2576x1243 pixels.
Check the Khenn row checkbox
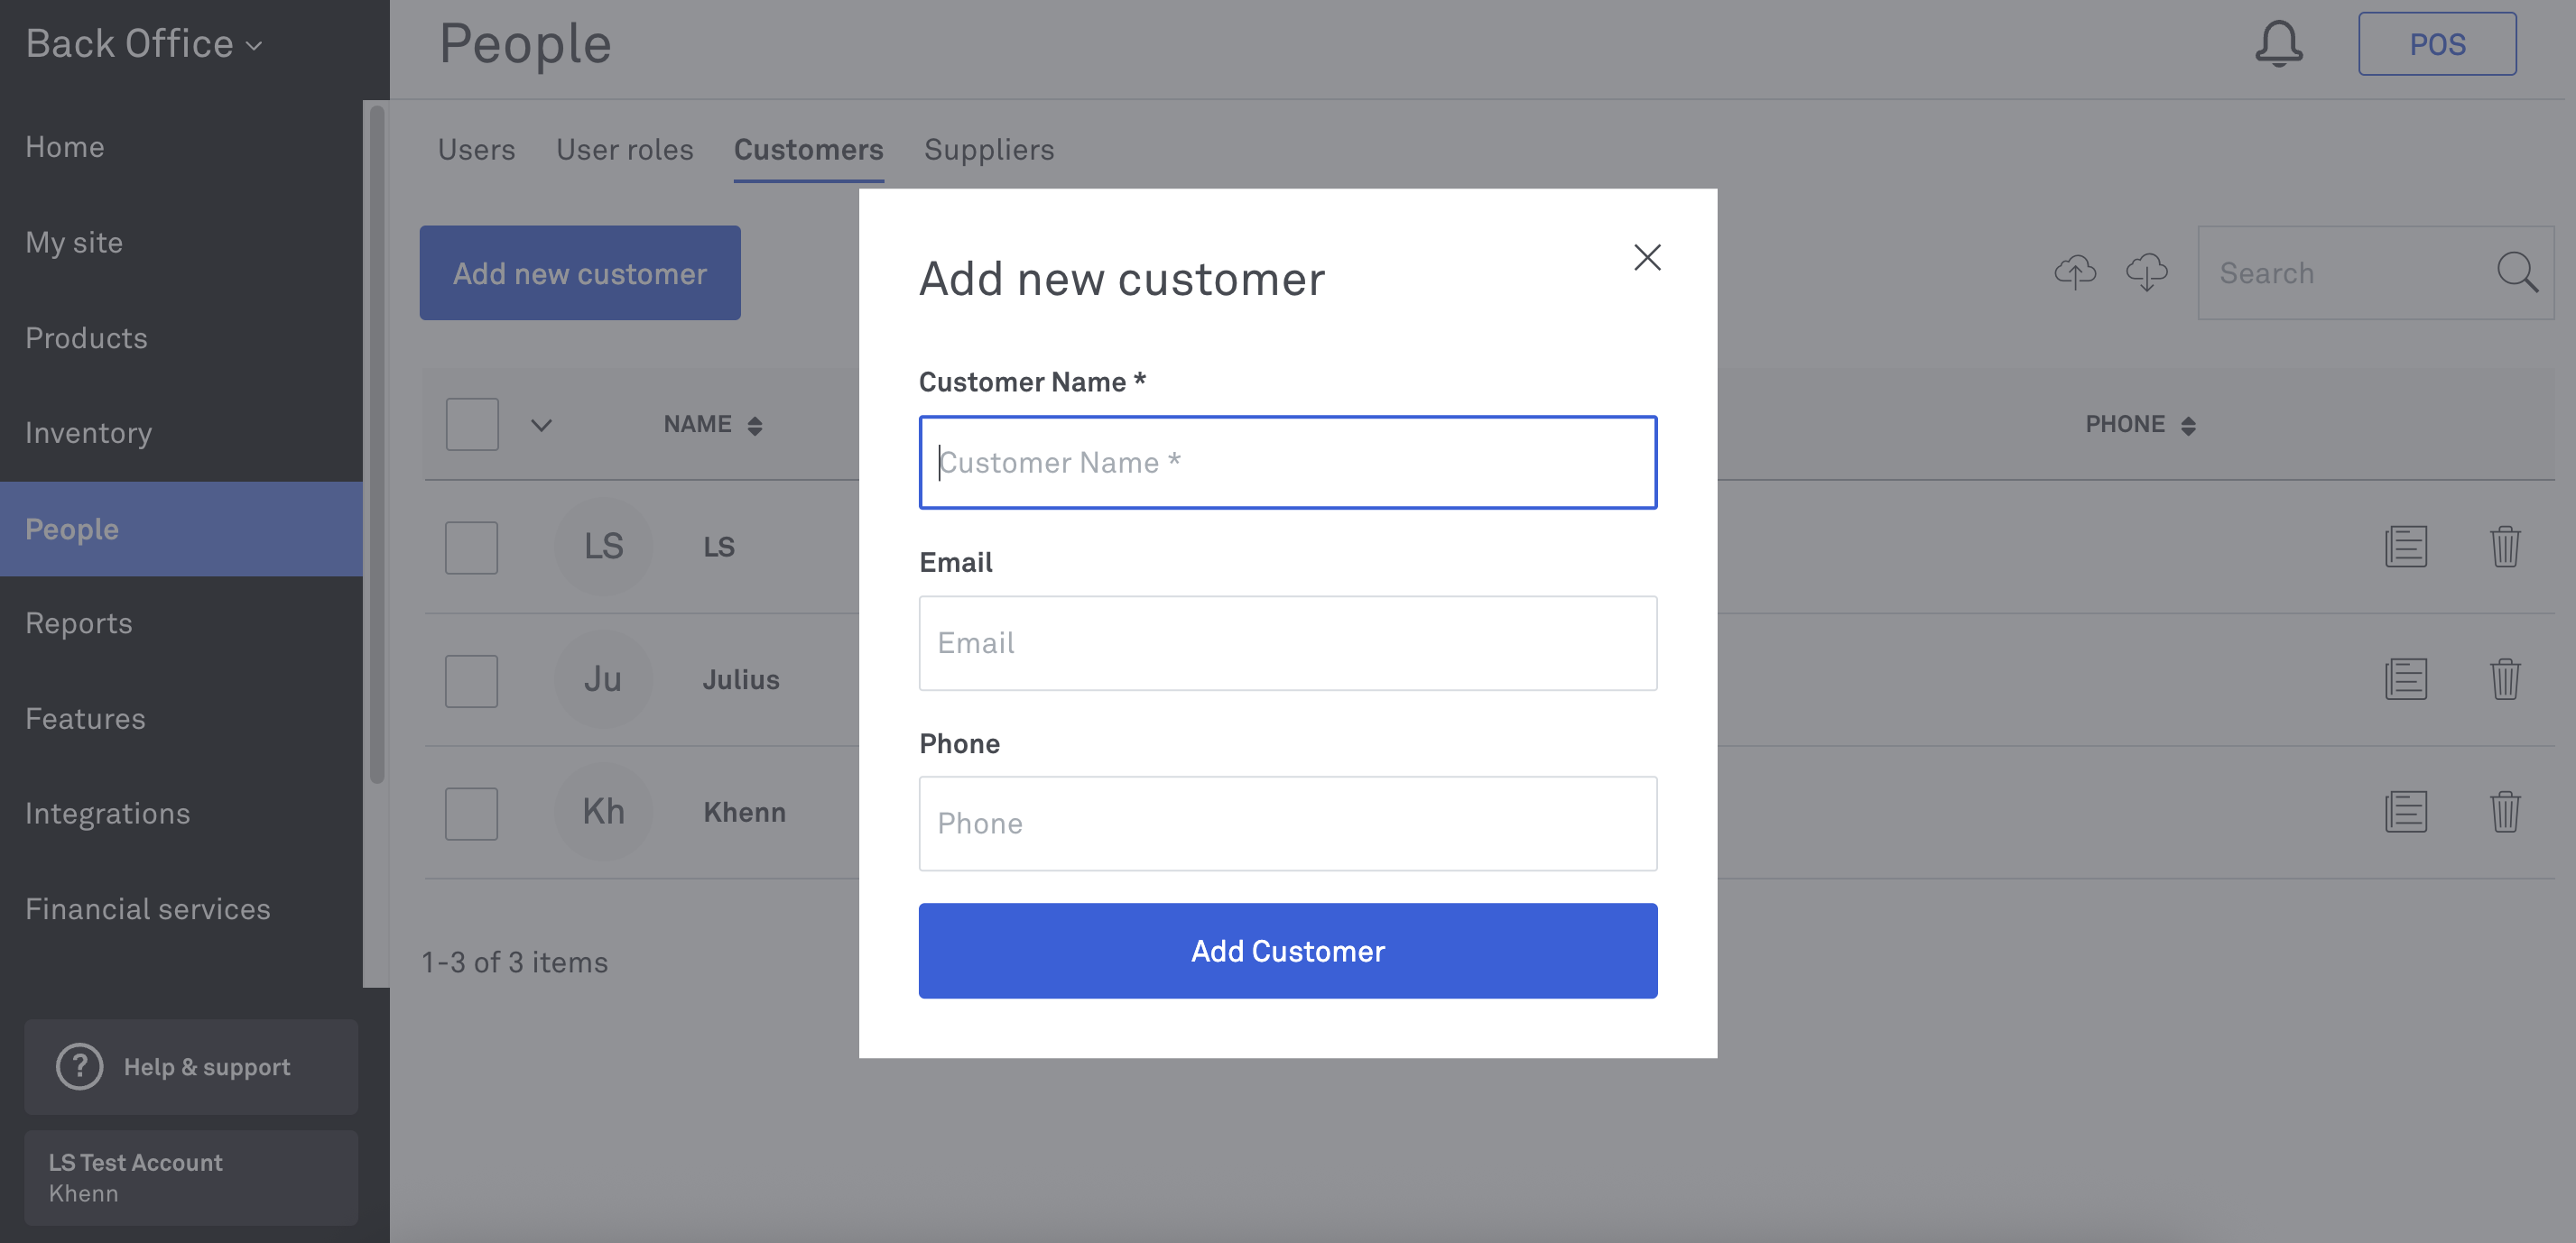point(472,814)
